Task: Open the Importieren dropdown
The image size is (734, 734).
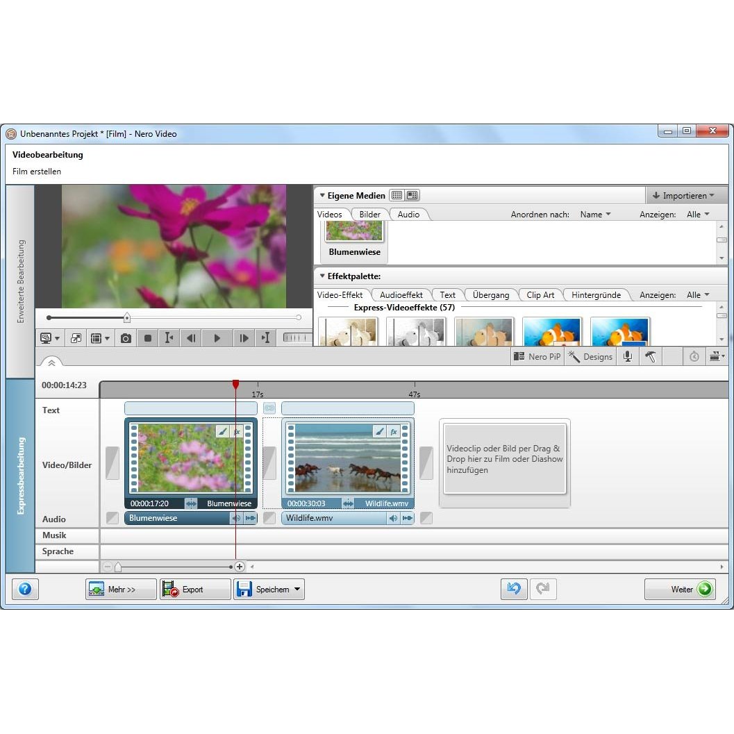Action: point(683,196)
